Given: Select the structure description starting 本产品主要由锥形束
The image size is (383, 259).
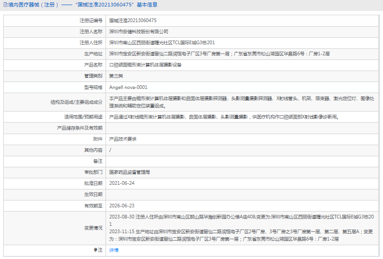Looking at the screenshot, I should 242,102.
